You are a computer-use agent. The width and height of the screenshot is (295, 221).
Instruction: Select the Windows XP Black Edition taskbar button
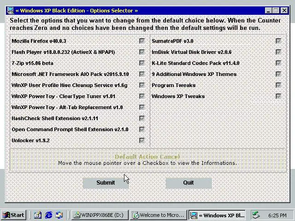click(x=217, y=215)
